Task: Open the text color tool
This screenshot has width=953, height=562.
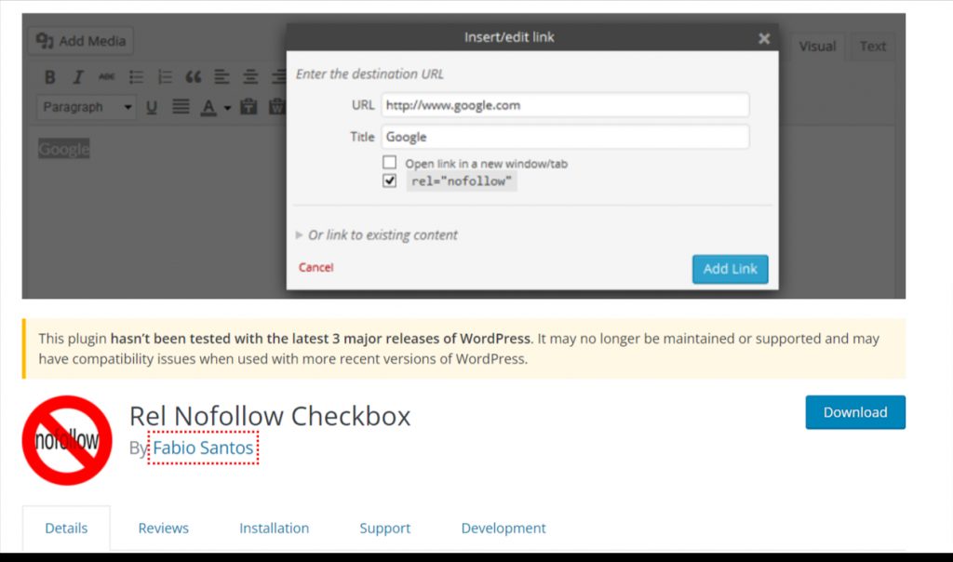Action: coord(207,106)
